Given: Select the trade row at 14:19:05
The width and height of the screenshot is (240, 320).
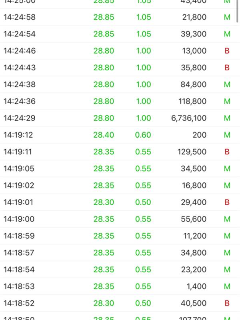Looking at the screenshot, I should [x=120, y=168].
